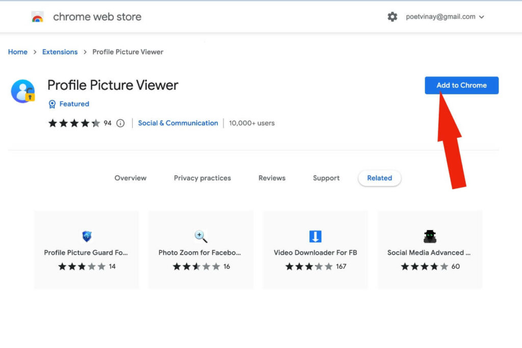Click rating count 167 on Video Downloader
This screenshot has width=522, height=348.
341,266
